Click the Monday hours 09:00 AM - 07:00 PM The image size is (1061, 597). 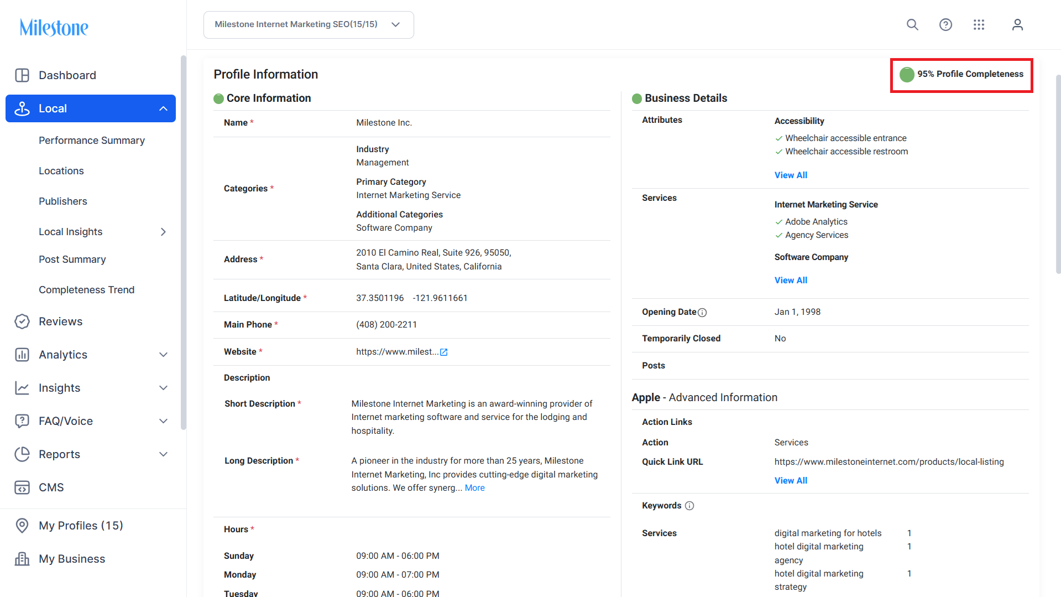click(x=398, y=575)
